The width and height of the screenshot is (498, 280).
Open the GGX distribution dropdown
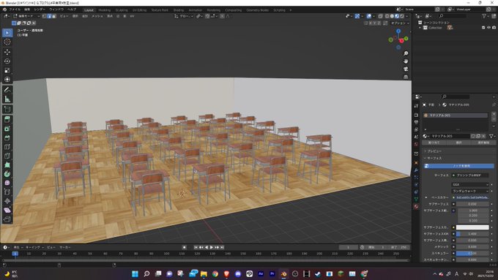(x=470, y=184)
